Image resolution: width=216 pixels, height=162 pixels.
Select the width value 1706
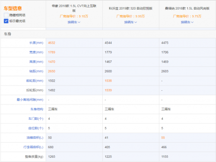pyautogui.click(x=165, y=52)
